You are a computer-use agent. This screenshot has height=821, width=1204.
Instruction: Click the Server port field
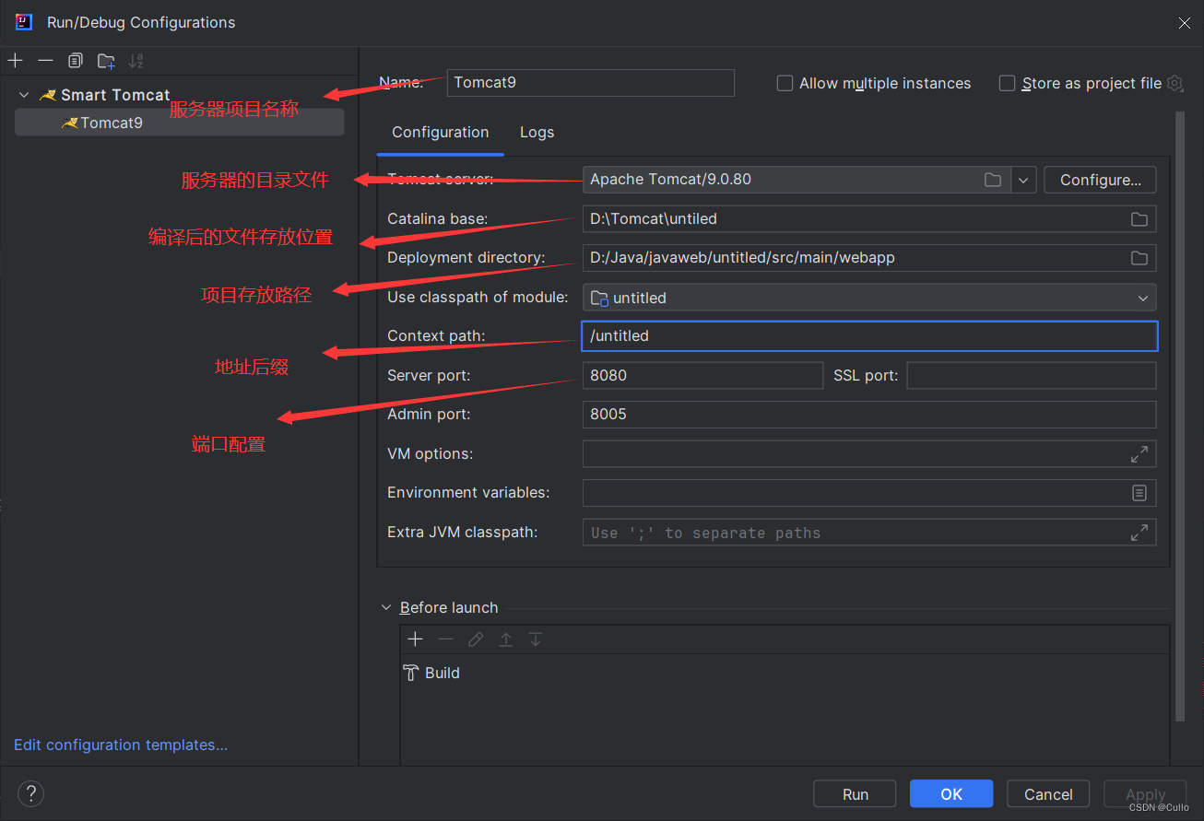tap(702, 375)
